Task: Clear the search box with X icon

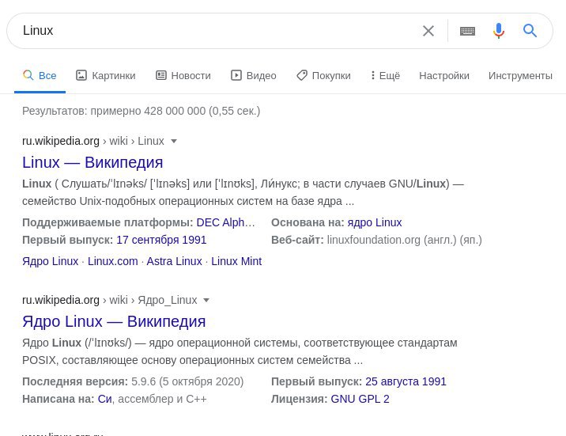Action: [x=428, y=31]
